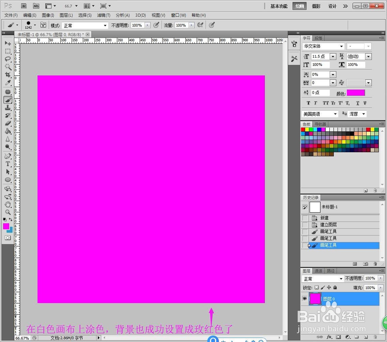Open the 窗口(W) menu
The width and height of the screenshot is (387, 342).
(178, 15)
